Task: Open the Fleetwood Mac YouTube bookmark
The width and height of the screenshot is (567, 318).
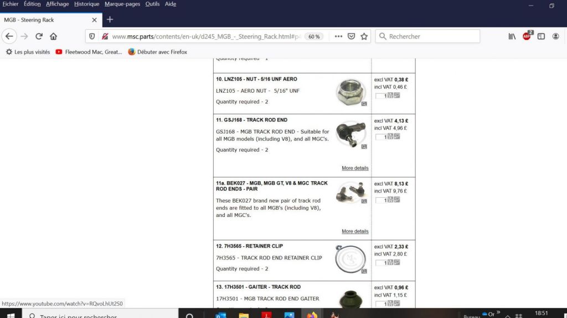Action: (x=89, y=52)
